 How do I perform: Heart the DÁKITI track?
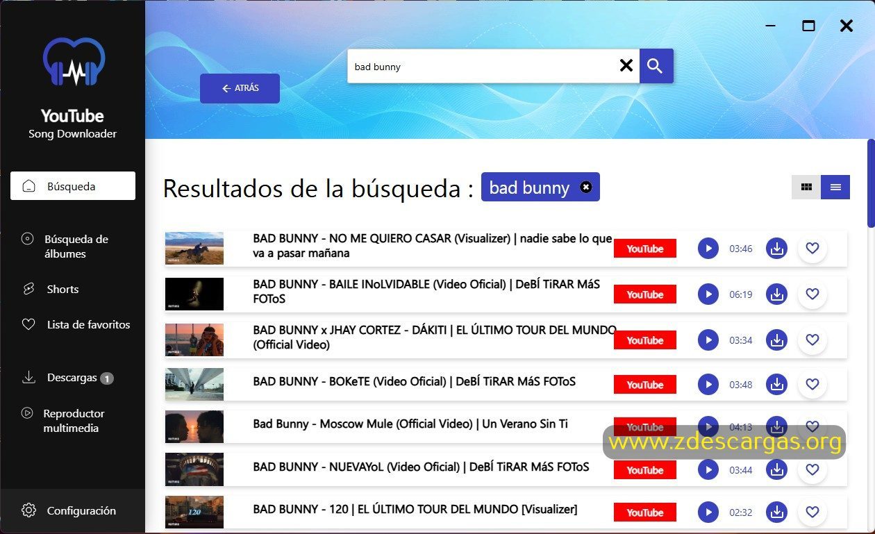click(x=812, y=340)
